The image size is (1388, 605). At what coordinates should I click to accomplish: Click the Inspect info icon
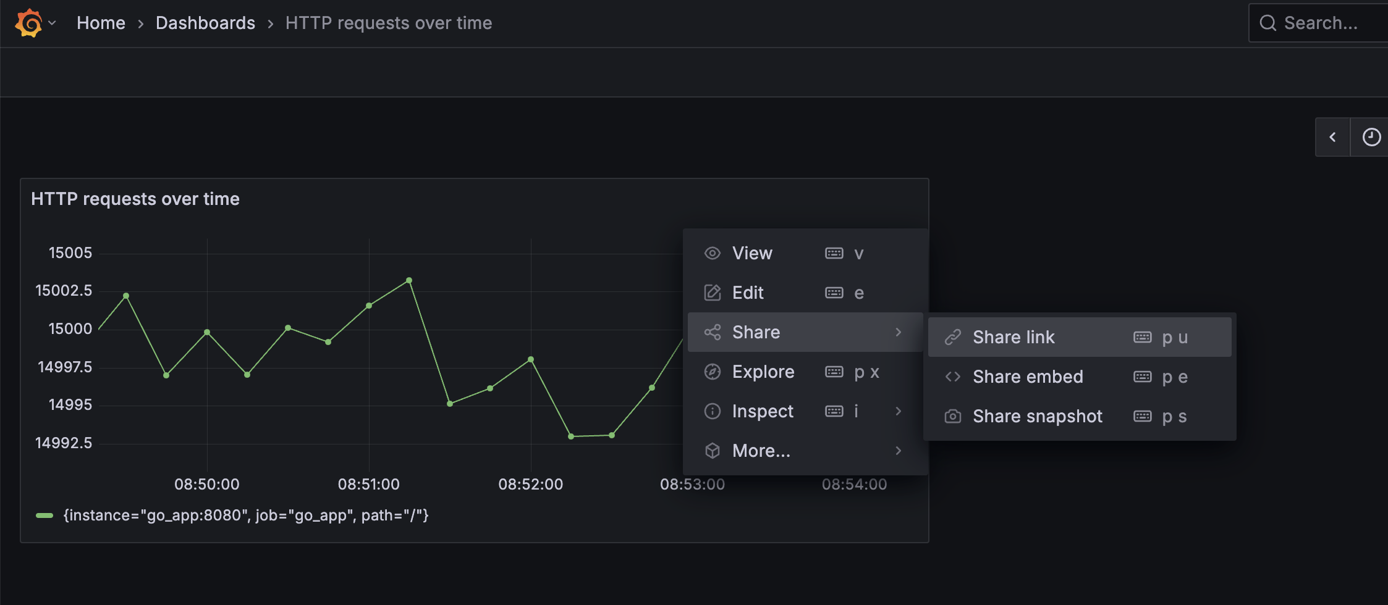[x=713, y=411]
